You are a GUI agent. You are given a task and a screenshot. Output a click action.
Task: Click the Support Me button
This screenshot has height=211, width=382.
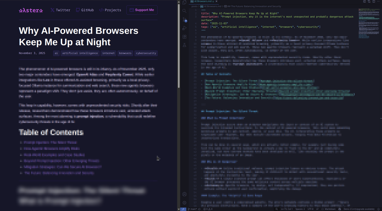click(x=142, y=10)
